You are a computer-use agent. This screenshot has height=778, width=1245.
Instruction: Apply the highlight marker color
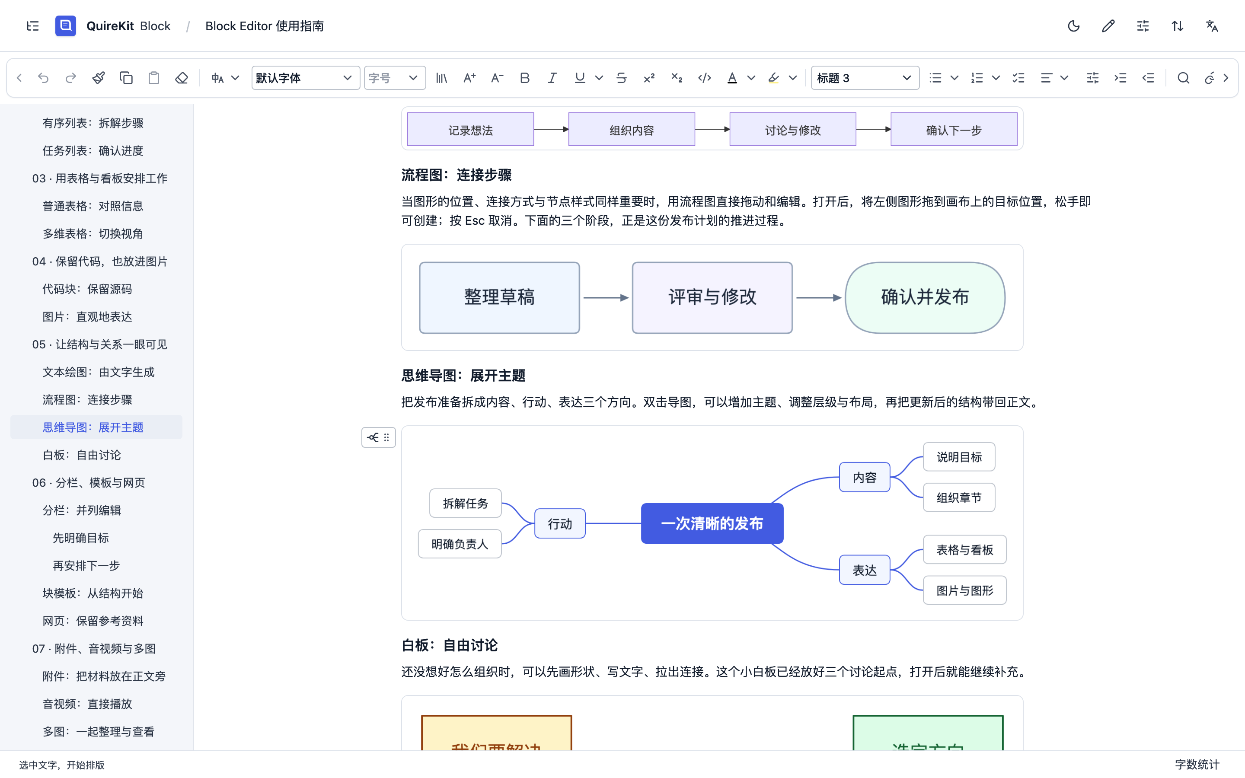[773, 78]
